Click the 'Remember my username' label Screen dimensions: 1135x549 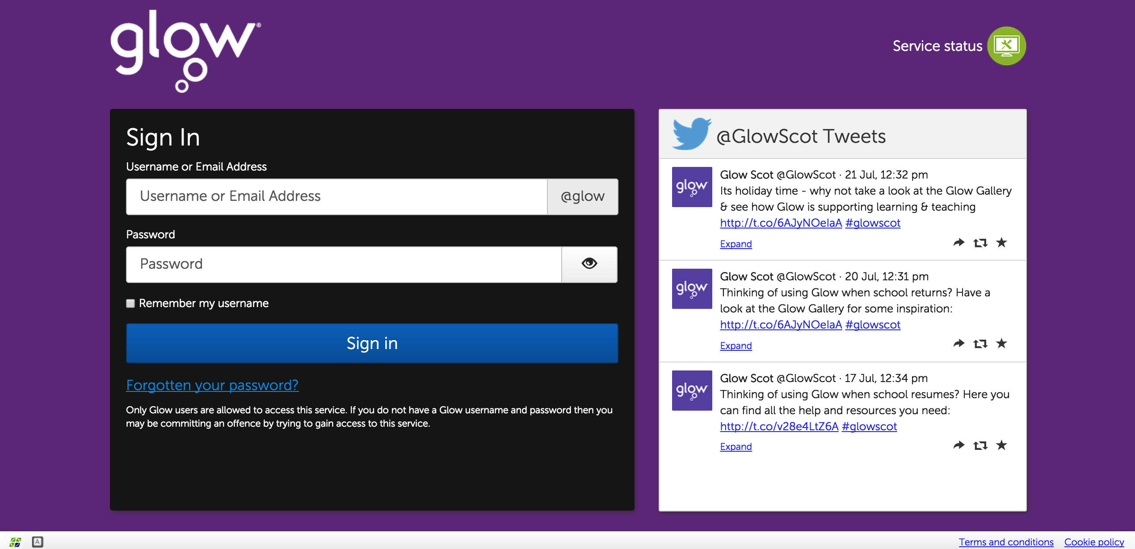click(x=204, y=304)
